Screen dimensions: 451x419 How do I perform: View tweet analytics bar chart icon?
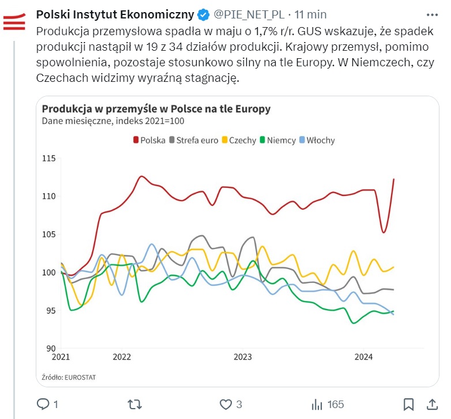317,404
